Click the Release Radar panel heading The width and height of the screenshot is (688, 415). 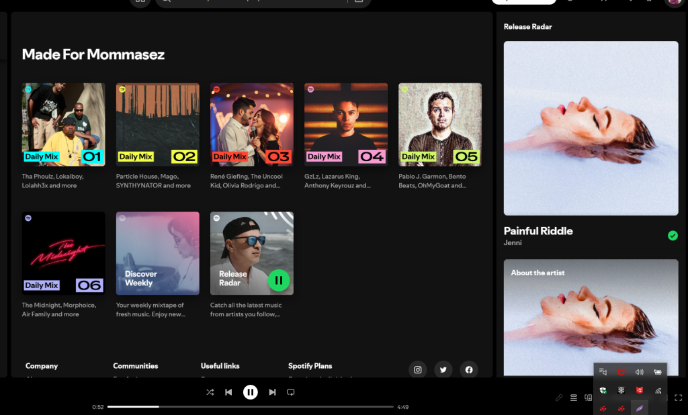pyautogui.click(x=527, y=27)
